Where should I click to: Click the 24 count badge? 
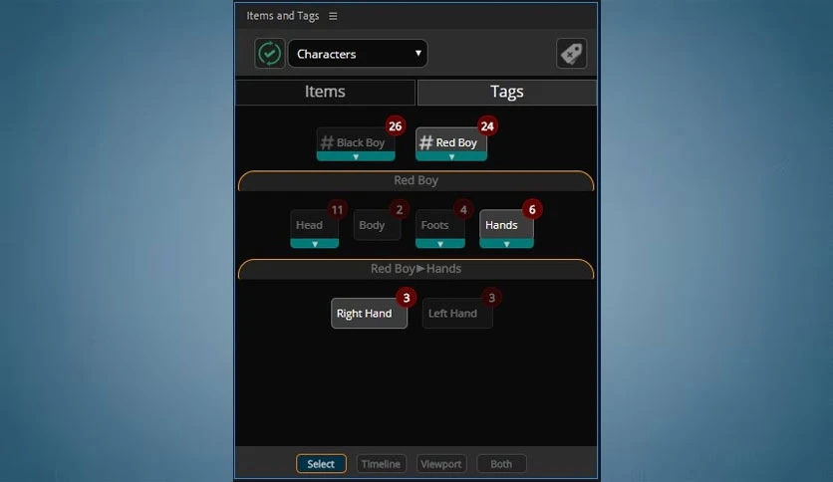(486, 126)
